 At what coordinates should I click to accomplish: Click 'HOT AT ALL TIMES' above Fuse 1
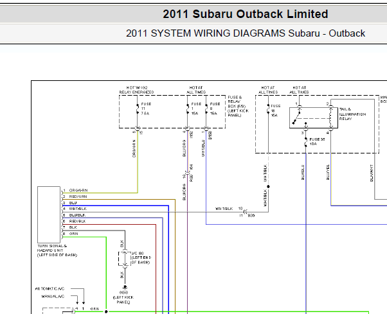tap(196, 90)
